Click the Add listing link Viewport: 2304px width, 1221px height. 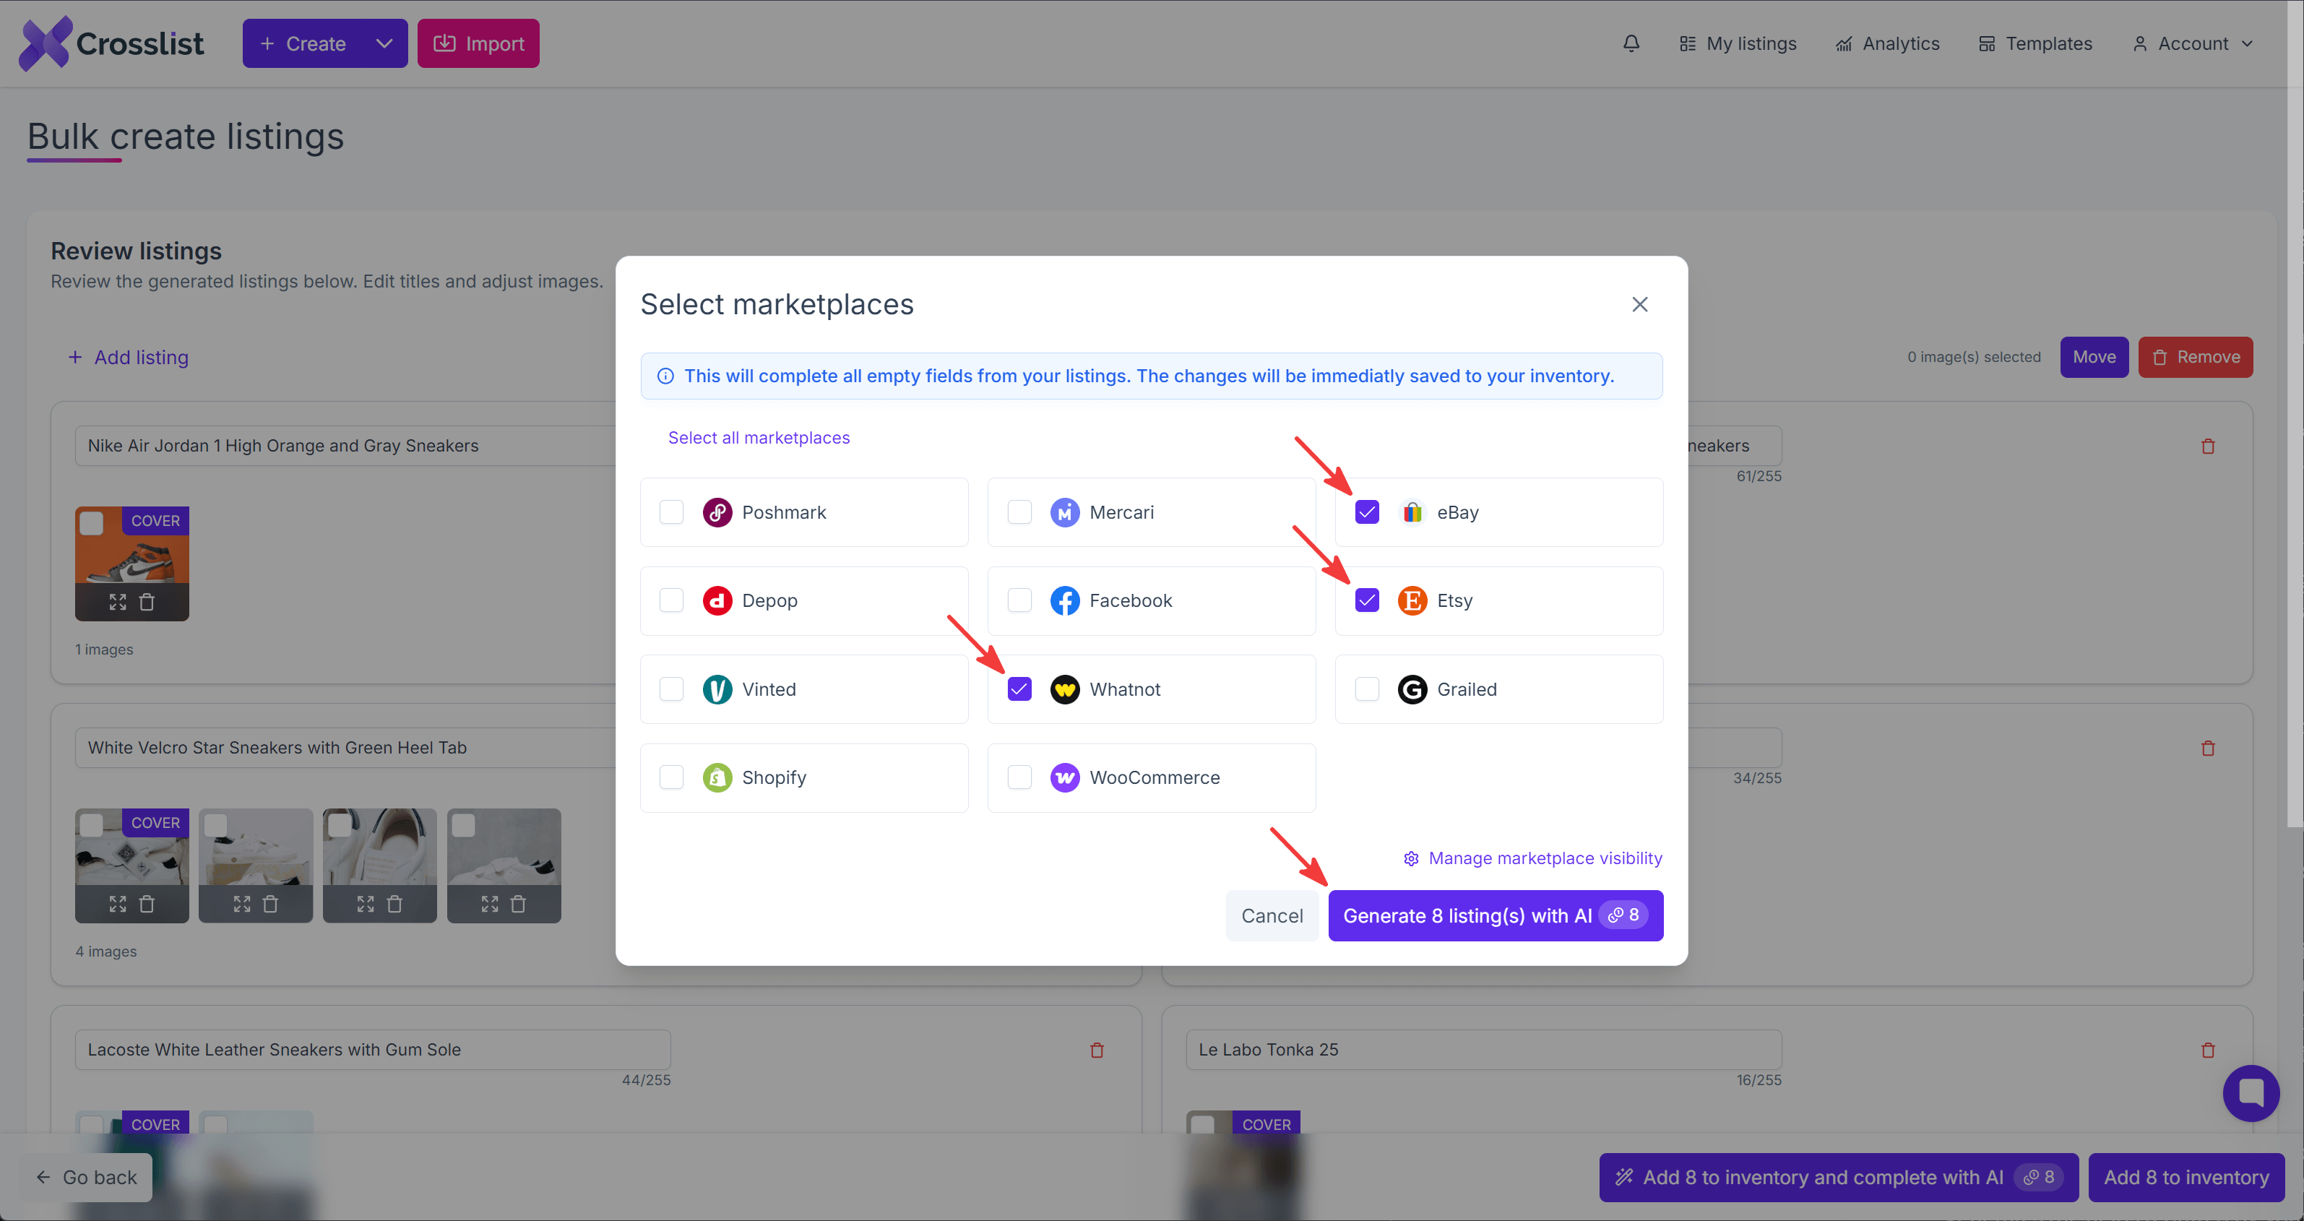click(128, 357)
